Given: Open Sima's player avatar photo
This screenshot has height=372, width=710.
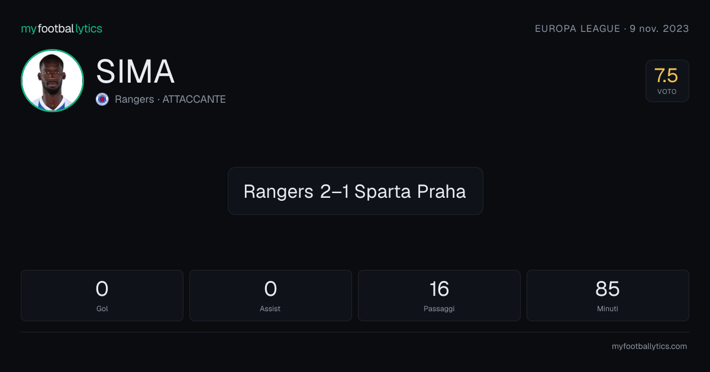Looking at the screenshot, I should point(52,80).
